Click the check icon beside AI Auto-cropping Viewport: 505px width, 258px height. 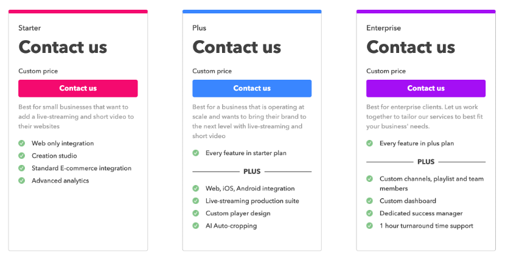(x=196, y=226)
